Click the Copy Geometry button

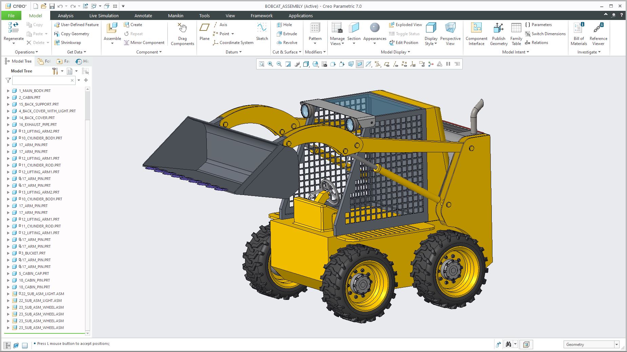click(x=72, y=34)
